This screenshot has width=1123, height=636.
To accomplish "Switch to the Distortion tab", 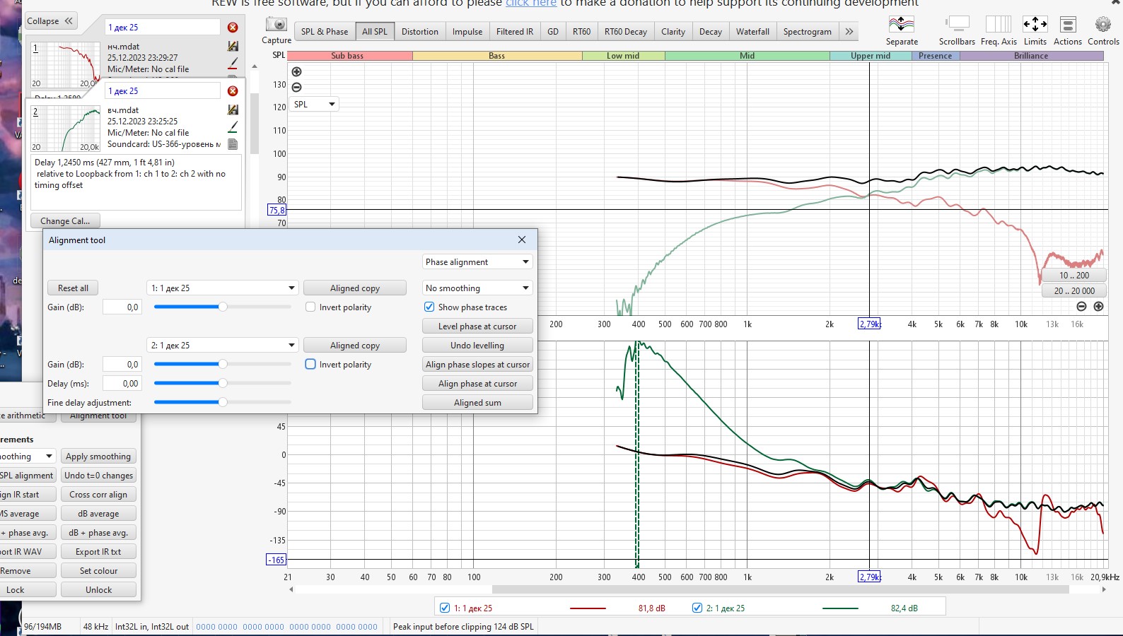I will click(x=420, y=31).
